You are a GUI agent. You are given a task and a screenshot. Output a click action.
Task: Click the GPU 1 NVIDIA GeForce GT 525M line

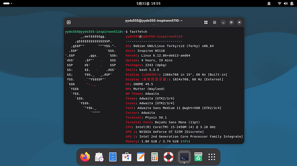[164, 132]
